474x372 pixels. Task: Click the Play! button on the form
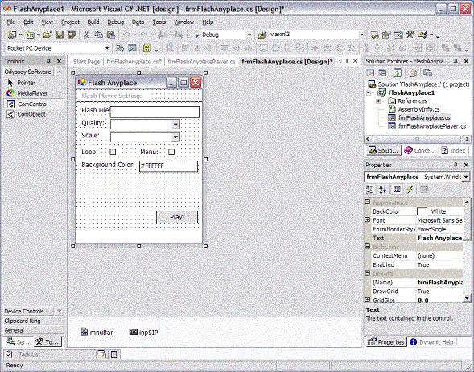pos(177,217)
